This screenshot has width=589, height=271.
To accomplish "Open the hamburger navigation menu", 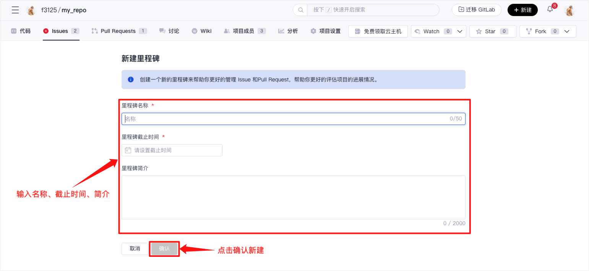I will coord(15,10).
